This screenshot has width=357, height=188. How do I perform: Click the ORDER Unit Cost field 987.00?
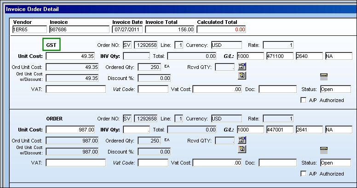point(70,130)
